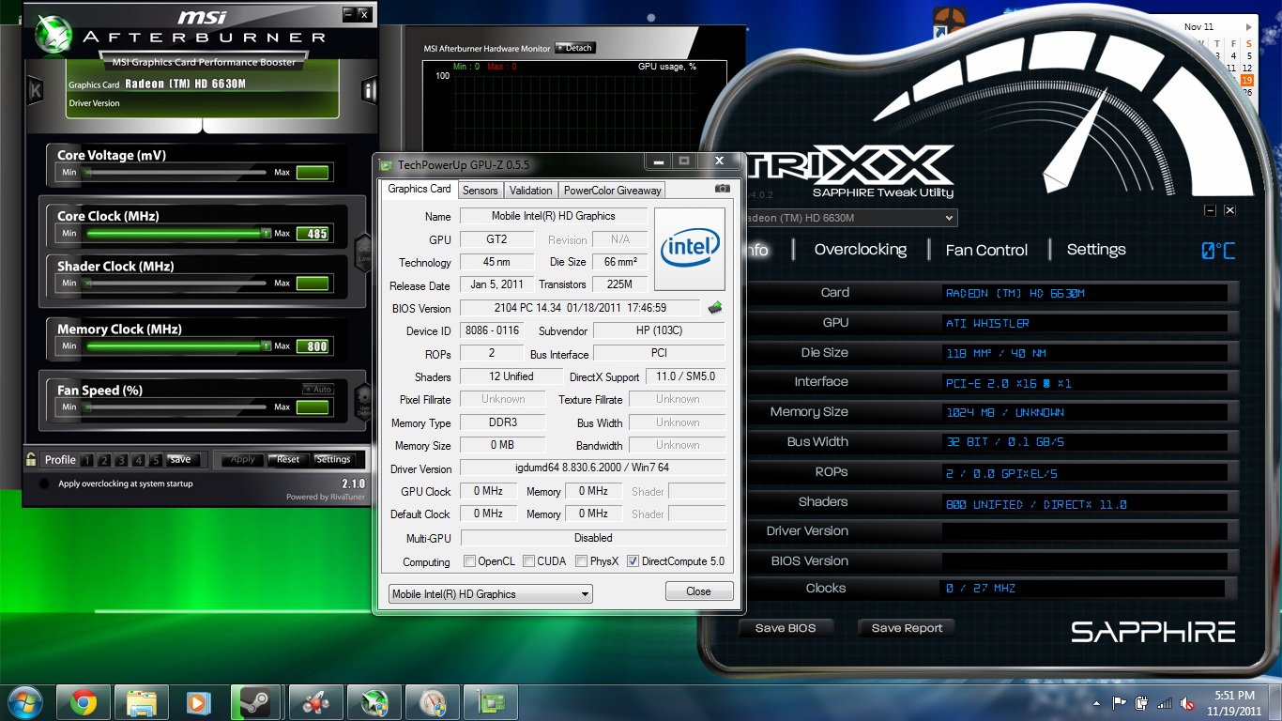Switch to MSI Afterburner taskbar icon
The width and height of the screenshot is (1282, 721).
(x=374, y=701)
